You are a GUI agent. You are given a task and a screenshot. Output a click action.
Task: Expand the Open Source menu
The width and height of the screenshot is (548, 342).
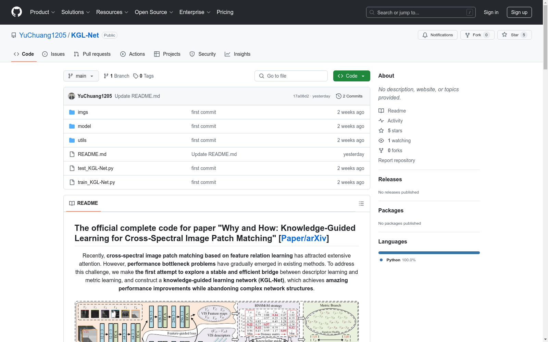coord(154,12)
